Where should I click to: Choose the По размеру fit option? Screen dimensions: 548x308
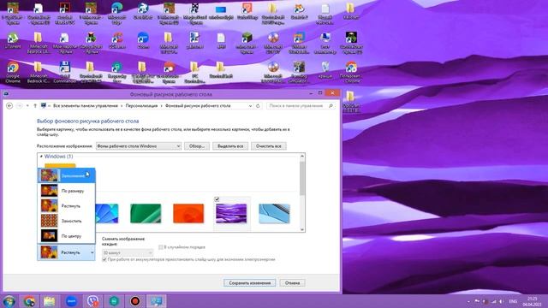(66, 191)
